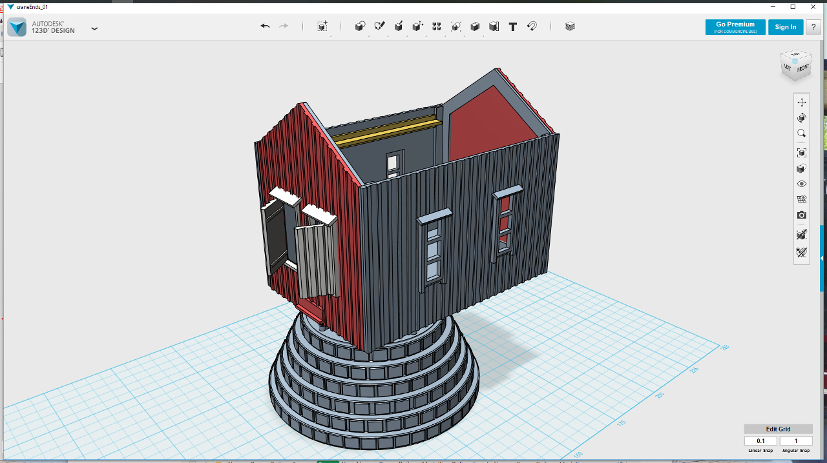Toggle the show/hide eye icon
827x463 pixels.
point(802,184)
